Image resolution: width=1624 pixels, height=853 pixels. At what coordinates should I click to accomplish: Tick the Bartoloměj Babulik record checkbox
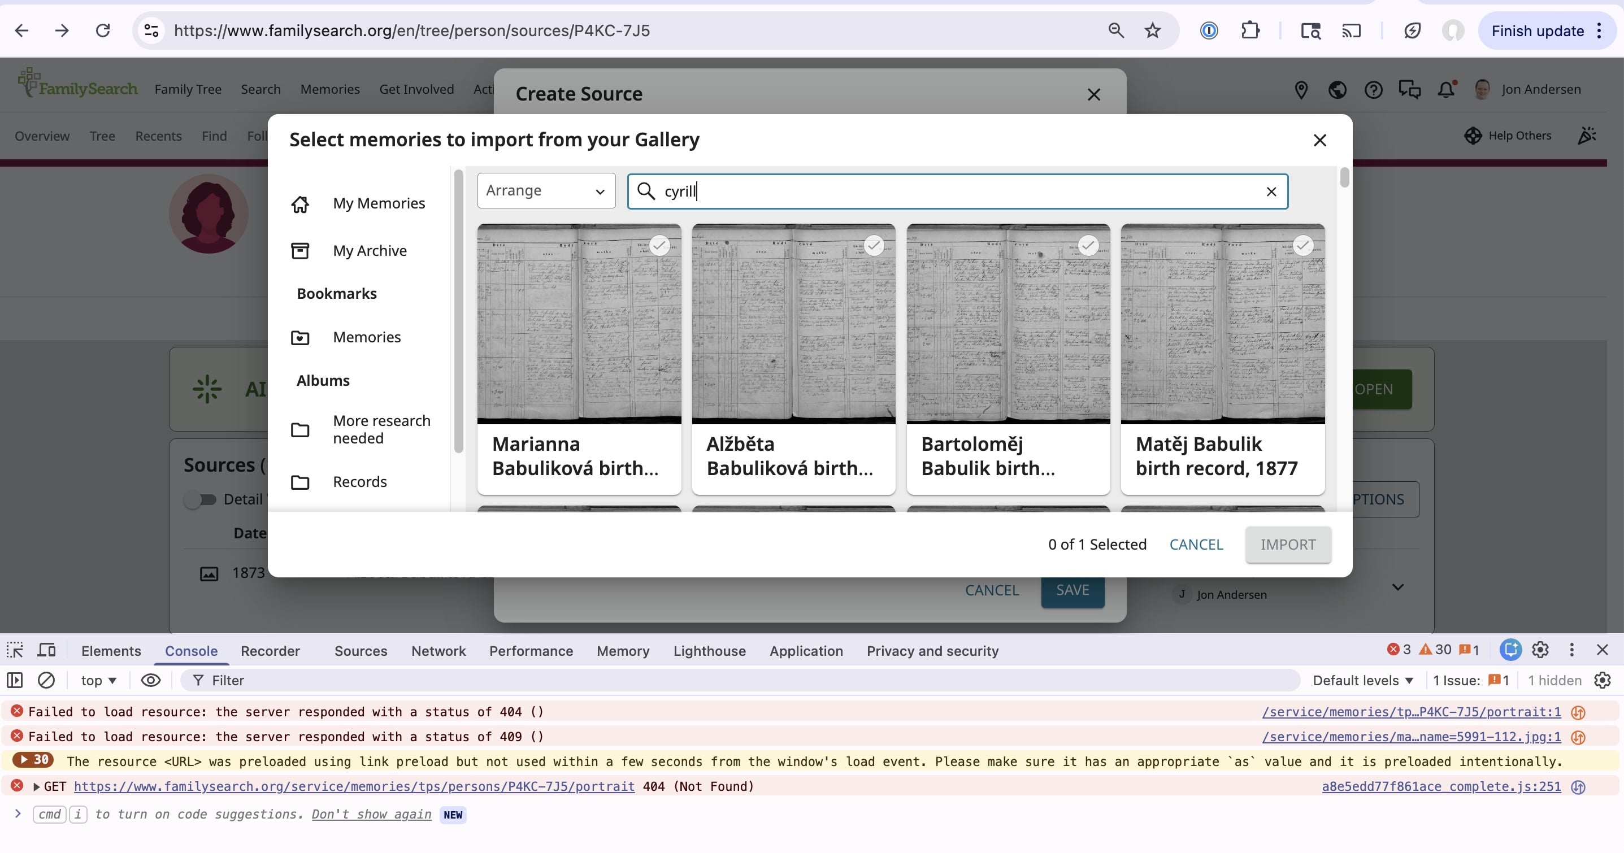click(x=1088, y=245)
